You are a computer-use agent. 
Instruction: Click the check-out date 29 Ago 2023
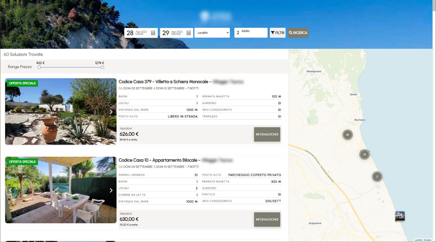[x=177, y=33]
